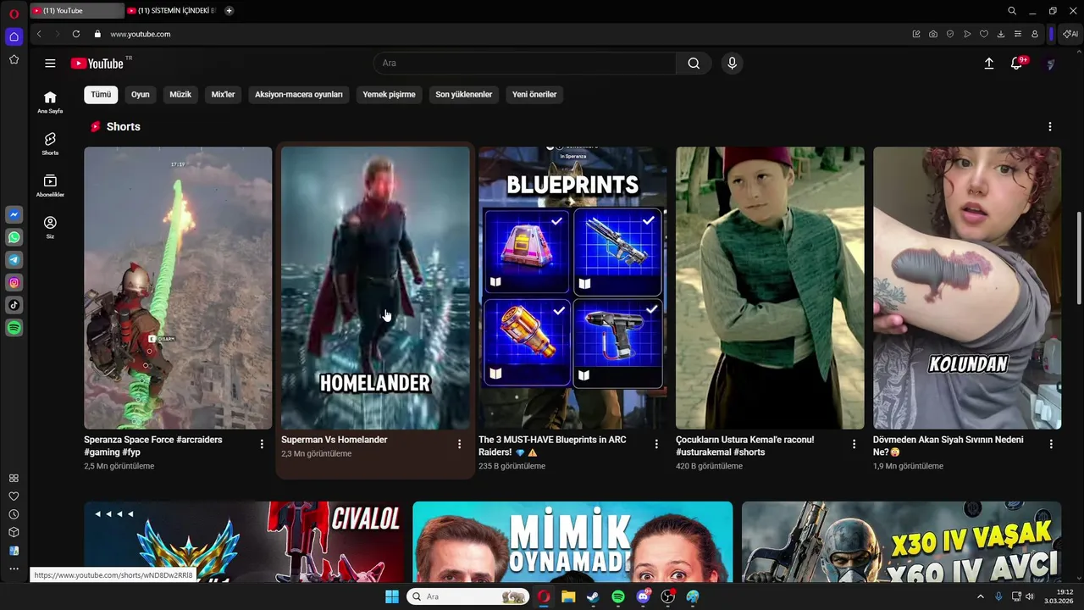Select the Yemek pişirme chip

pos(389,95)
